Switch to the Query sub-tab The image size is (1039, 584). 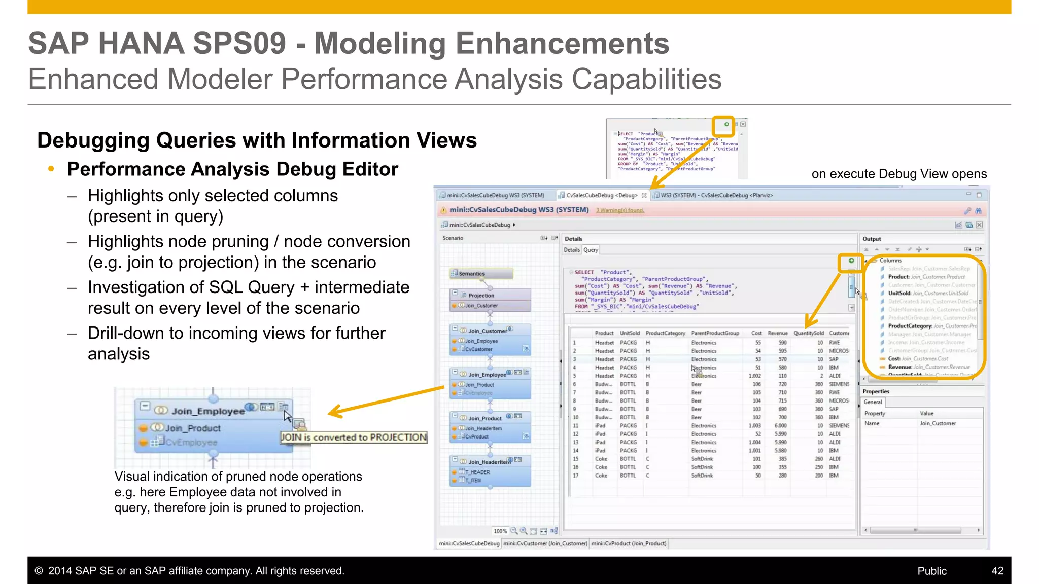591,250
